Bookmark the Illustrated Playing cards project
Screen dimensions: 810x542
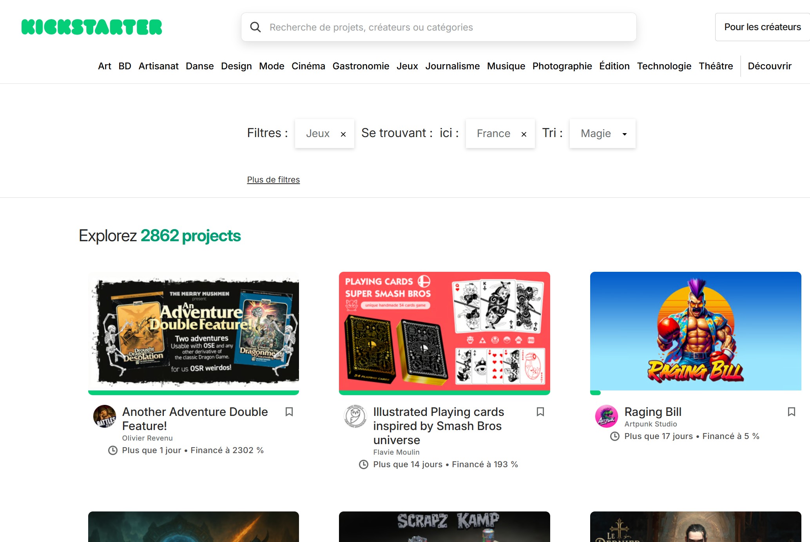click(x=540, y=412)
